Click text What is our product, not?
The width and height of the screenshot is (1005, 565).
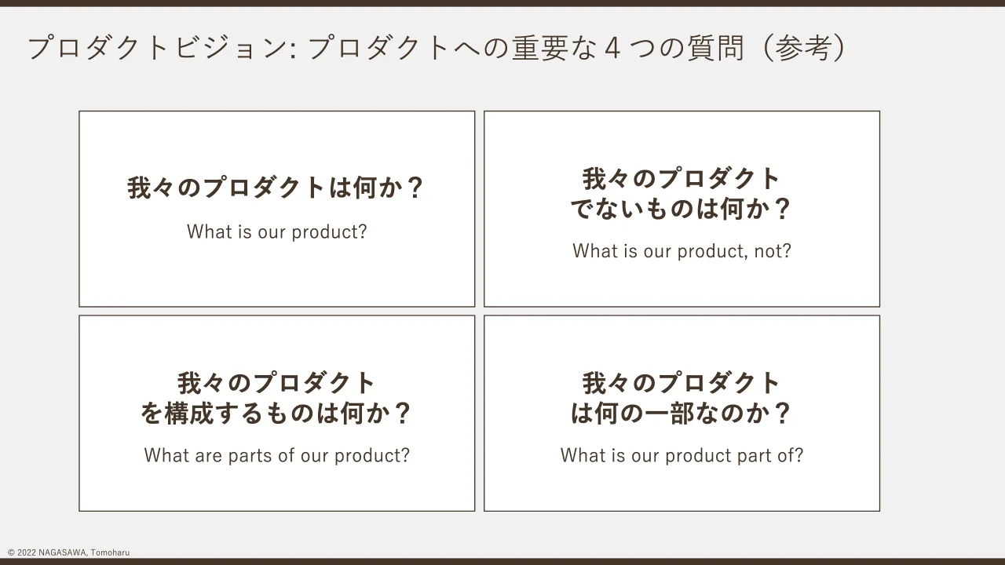[682, 251]
